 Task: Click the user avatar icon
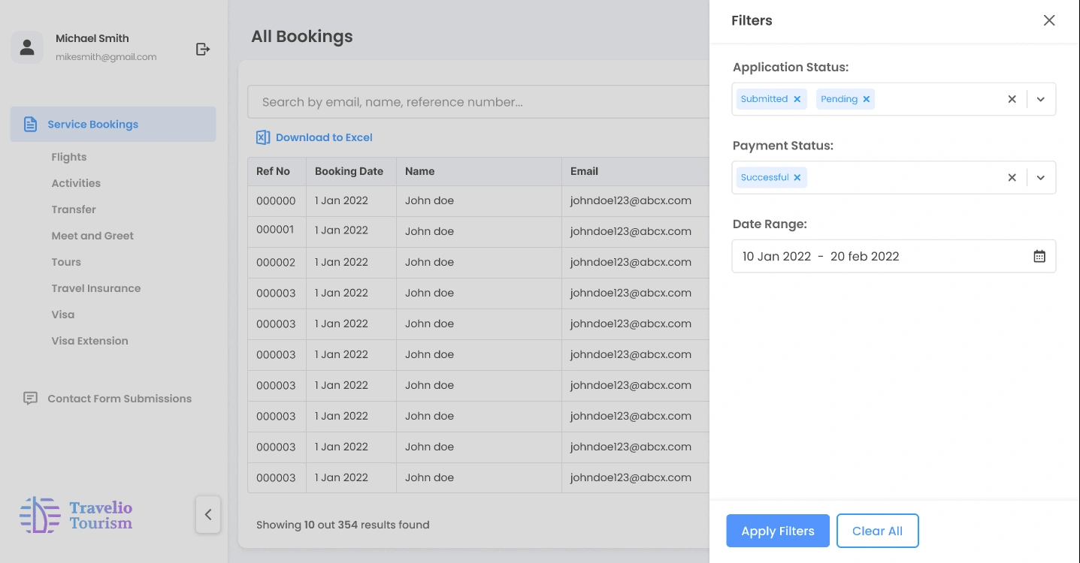(x=27, y=47)
